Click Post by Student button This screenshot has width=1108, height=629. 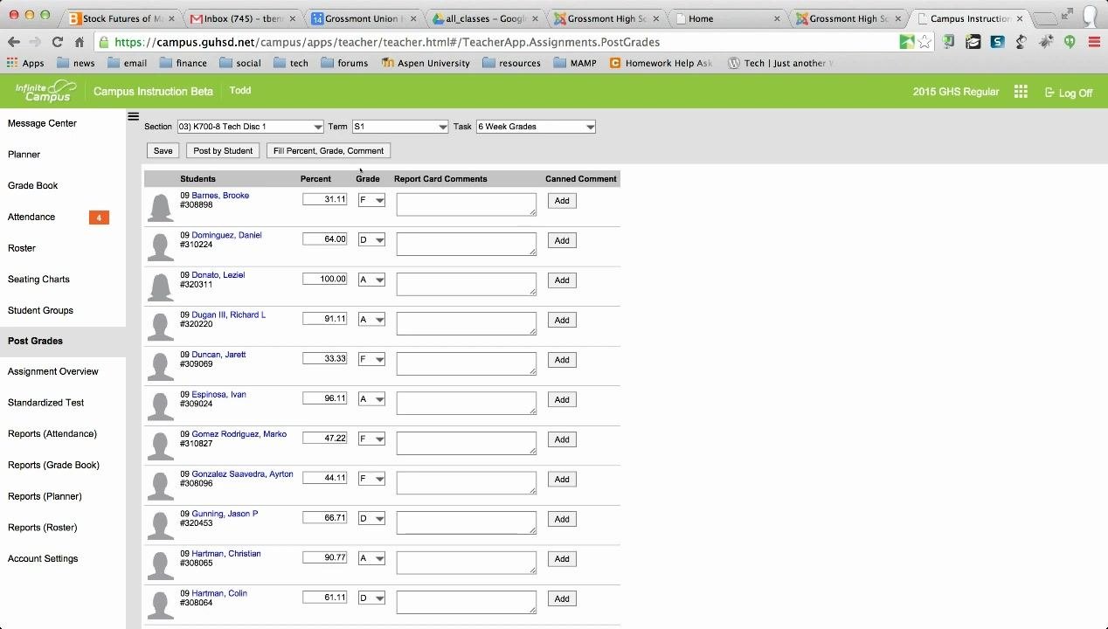223,151
